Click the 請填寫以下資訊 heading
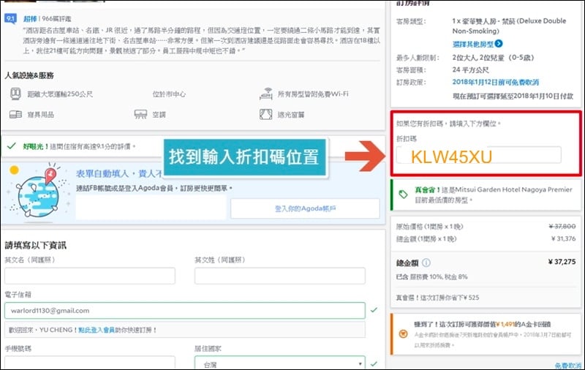Screen dimensions: 585x370 35,245
